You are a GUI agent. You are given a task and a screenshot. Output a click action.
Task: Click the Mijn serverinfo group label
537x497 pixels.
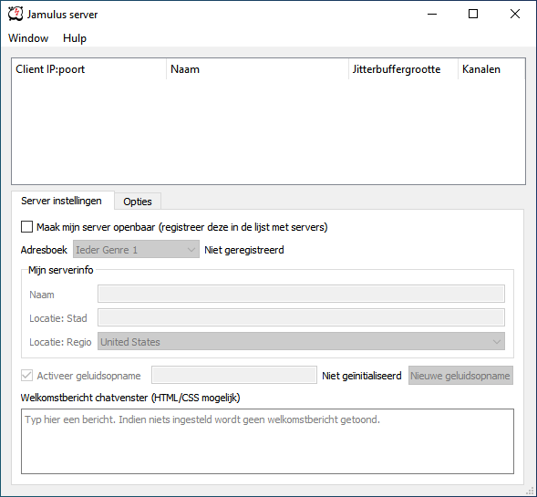60,270
